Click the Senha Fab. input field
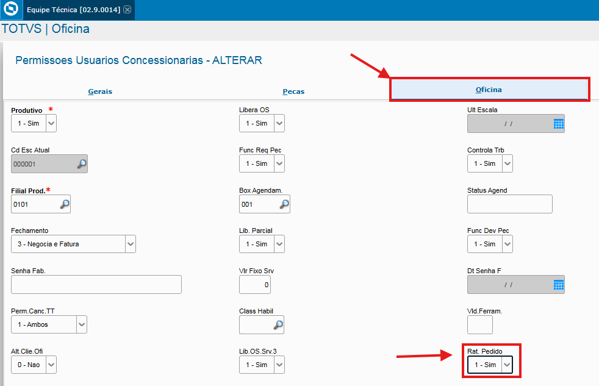This screenshot has height=386, width=599. click(96, 285)
